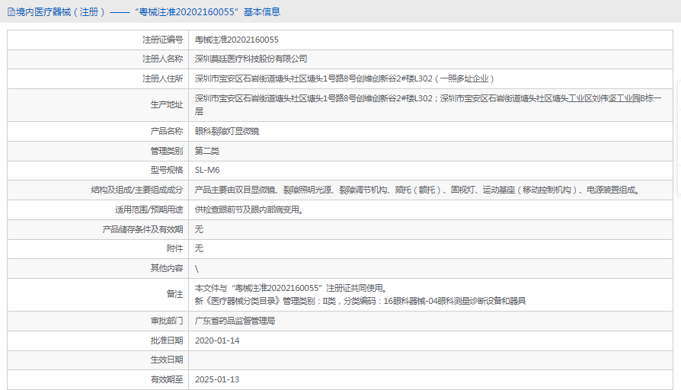
Task: Select the 批准日期 label cell
Action: [x=98, y=340]
